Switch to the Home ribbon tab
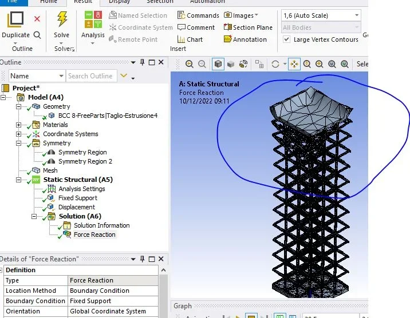This screenshot has height=318, width=410. click(x=49, y=2)
